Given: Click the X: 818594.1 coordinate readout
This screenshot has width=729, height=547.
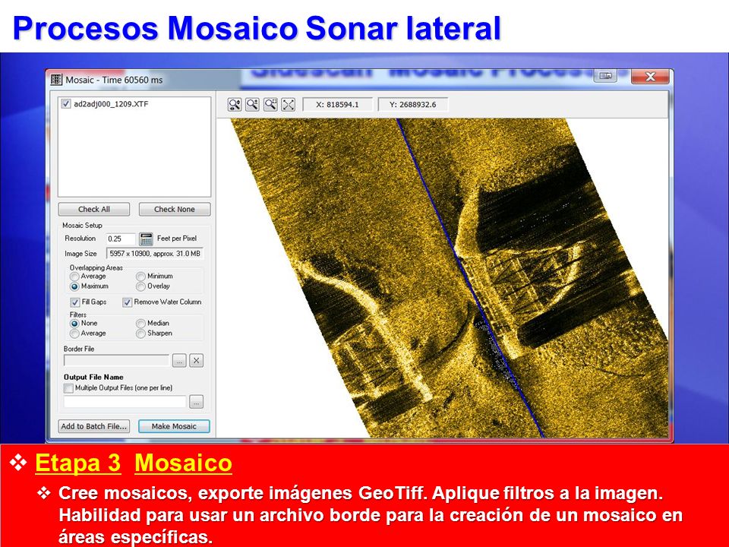Looking at the screenshot, I should (x=337, y=105).
